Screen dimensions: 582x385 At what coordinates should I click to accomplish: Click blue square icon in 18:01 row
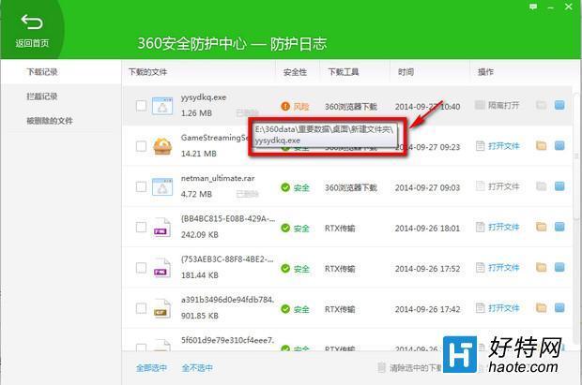[559, 227]
